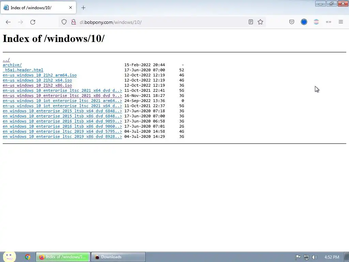Open the archive/ folder link

tap(12, 65)
